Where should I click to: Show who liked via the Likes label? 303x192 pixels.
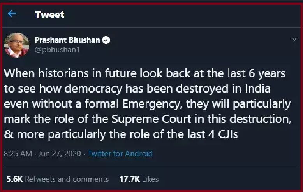coord(150,179)
